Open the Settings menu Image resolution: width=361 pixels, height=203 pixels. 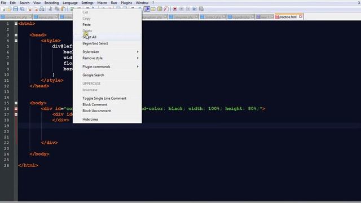coord(87,3)
